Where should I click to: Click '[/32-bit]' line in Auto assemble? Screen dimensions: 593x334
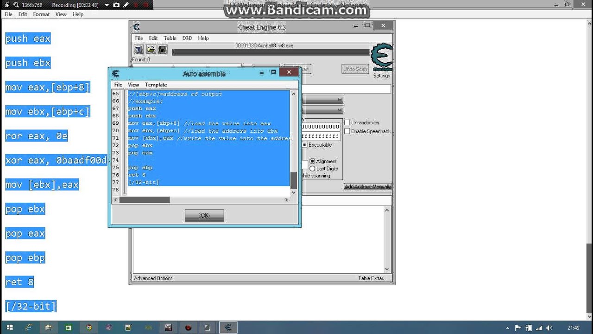144,182
